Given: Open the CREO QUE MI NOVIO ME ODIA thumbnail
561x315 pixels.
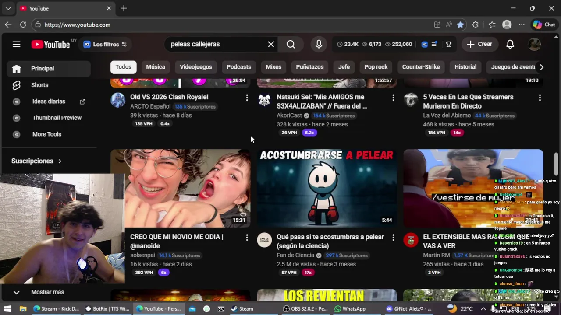Looking at the screenshot, I should [x=180, y=189].
